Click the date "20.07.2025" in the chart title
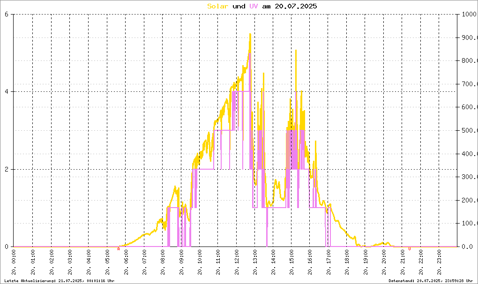This screenshot has height=284, width=478. (x=296, y=6)
